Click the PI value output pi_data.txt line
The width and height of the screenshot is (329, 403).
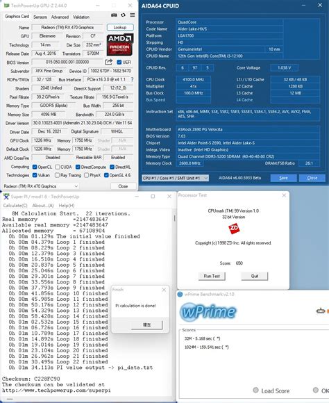[x=81, y=368]
